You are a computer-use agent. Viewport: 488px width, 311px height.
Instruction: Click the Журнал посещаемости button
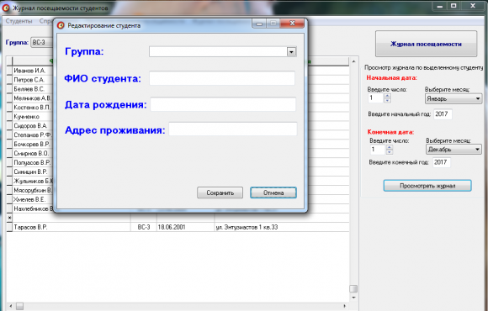426,44
